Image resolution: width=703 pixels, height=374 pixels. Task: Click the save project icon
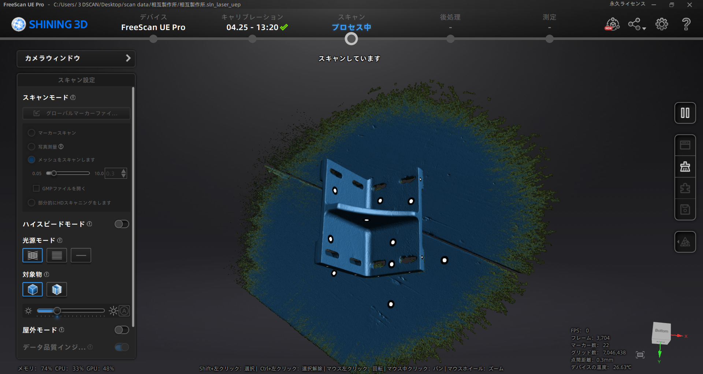(x=685, y=209)
